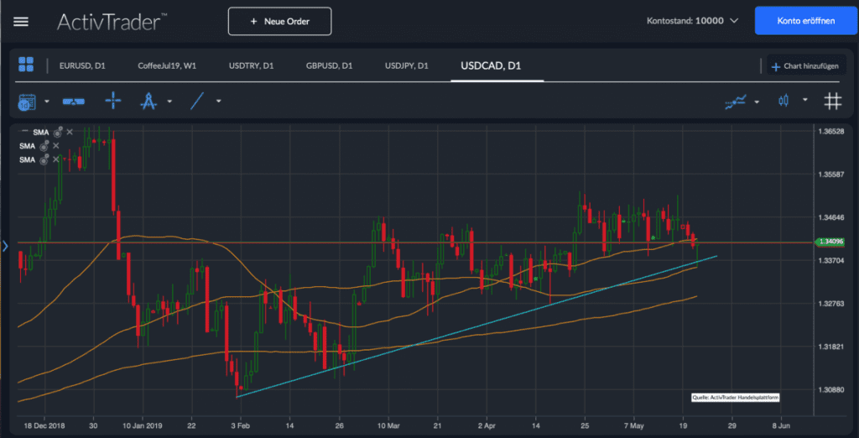Select the active USDCAD, D1 tab
859x438 pixels.
pyautogui.click(x=491, y=66)
